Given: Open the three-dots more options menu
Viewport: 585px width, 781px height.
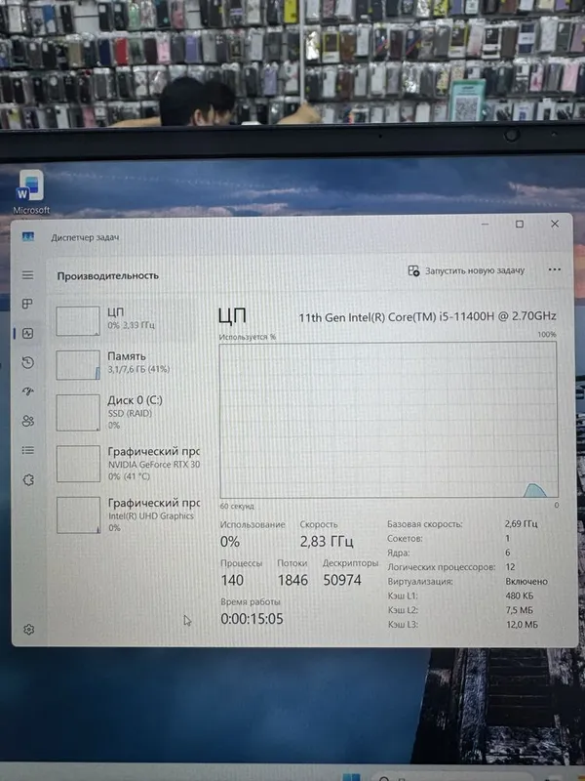Looking at the screenshot, I should (554, 269).
